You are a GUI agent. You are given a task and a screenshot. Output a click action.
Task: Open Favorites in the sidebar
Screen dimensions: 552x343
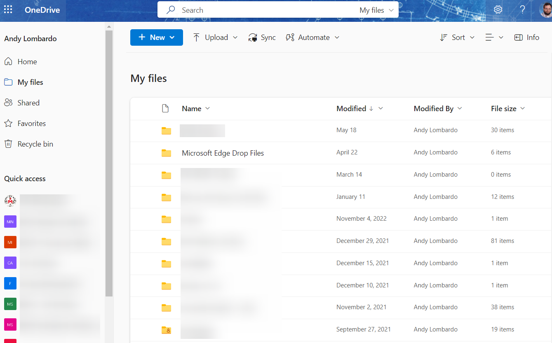(32, 124)
